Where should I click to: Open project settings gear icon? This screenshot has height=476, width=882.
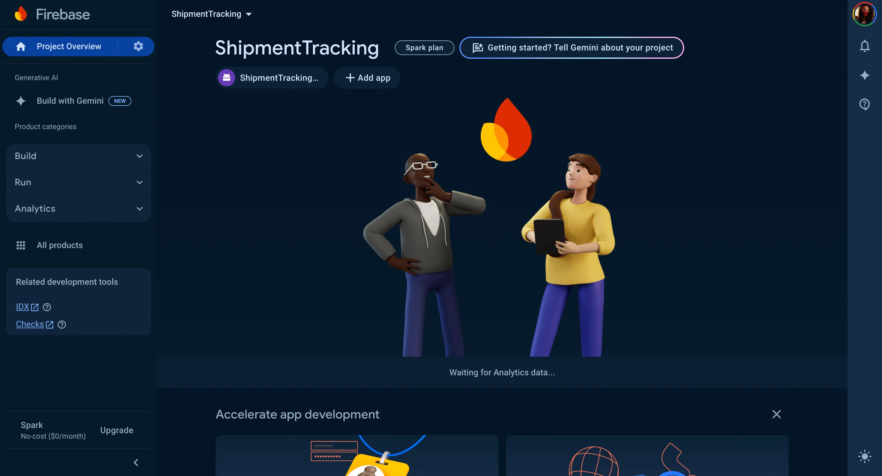coord(138,46)
